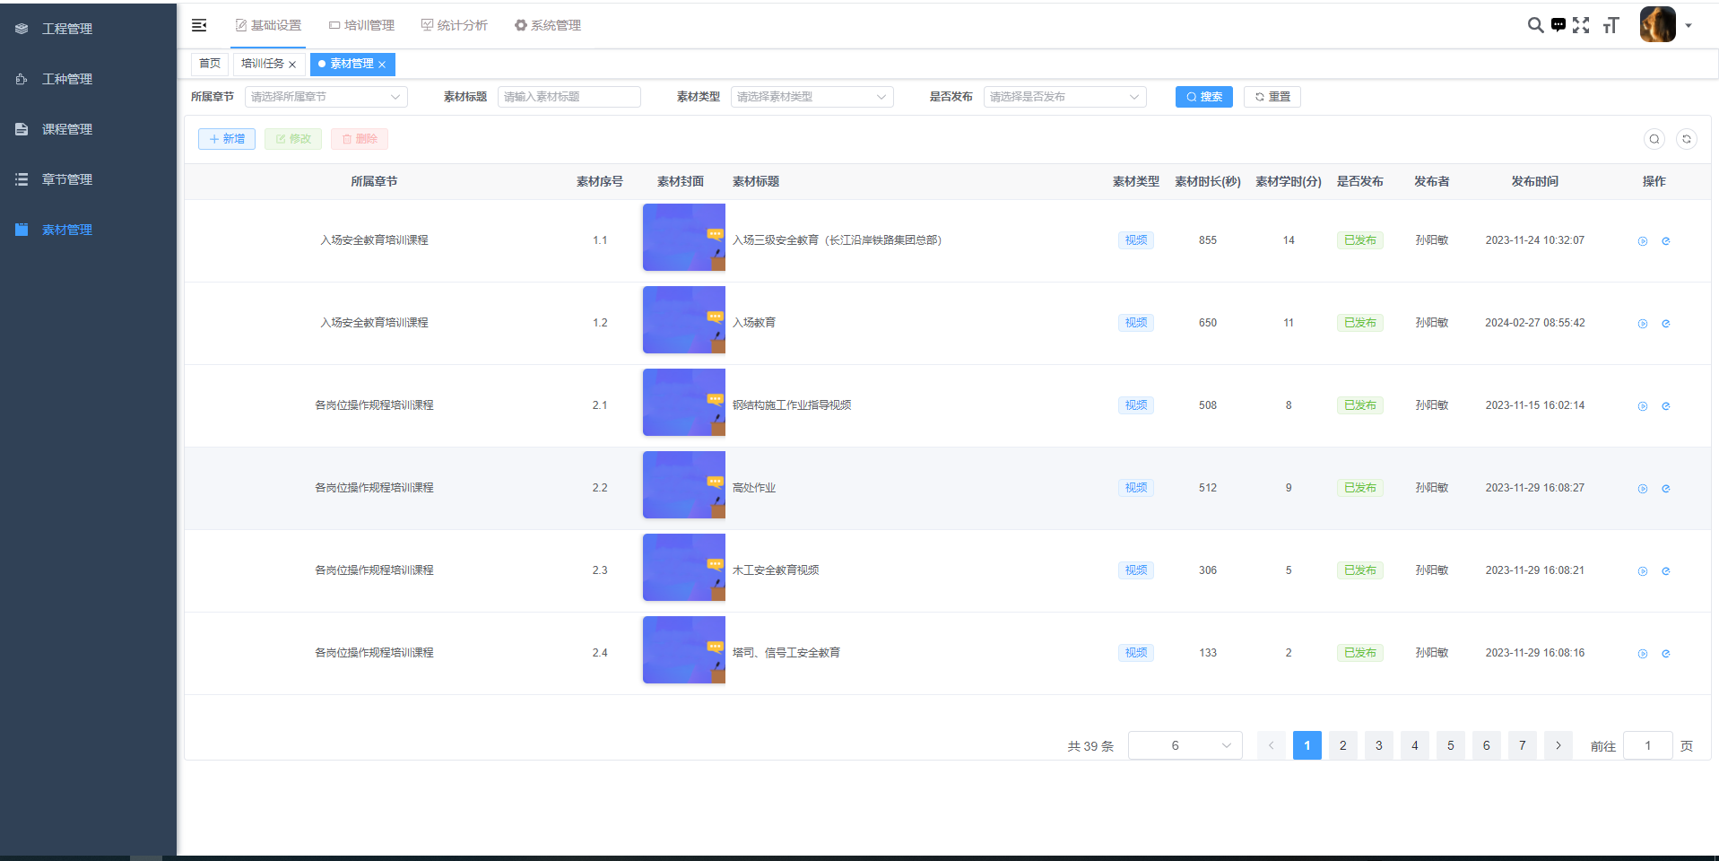The image size is (1719, 861).
Task: Click the edit icon for 高处作业 row
Action: click(1665, 489)
